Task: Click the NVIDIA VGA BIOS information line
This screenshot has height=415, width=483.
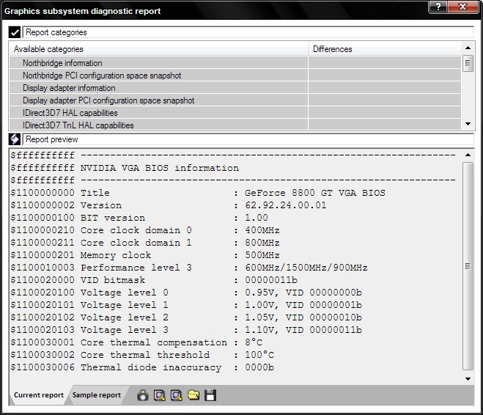Action: coord(125,168)
